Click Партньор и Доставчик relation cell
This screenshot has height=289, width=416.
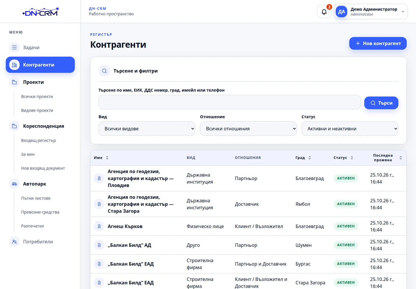(261, 264)
